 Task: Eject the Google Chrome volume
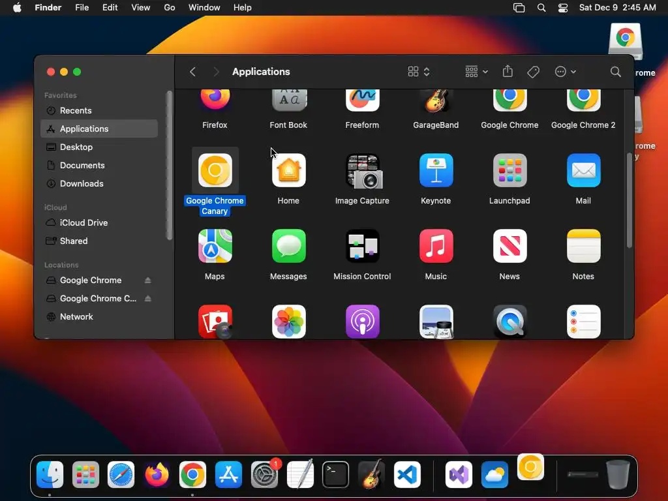click(x=148, y=281)
